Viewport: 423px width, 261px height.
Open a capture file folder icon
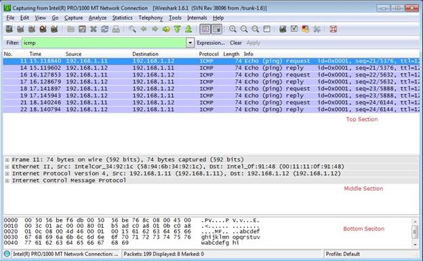[70, 29]
